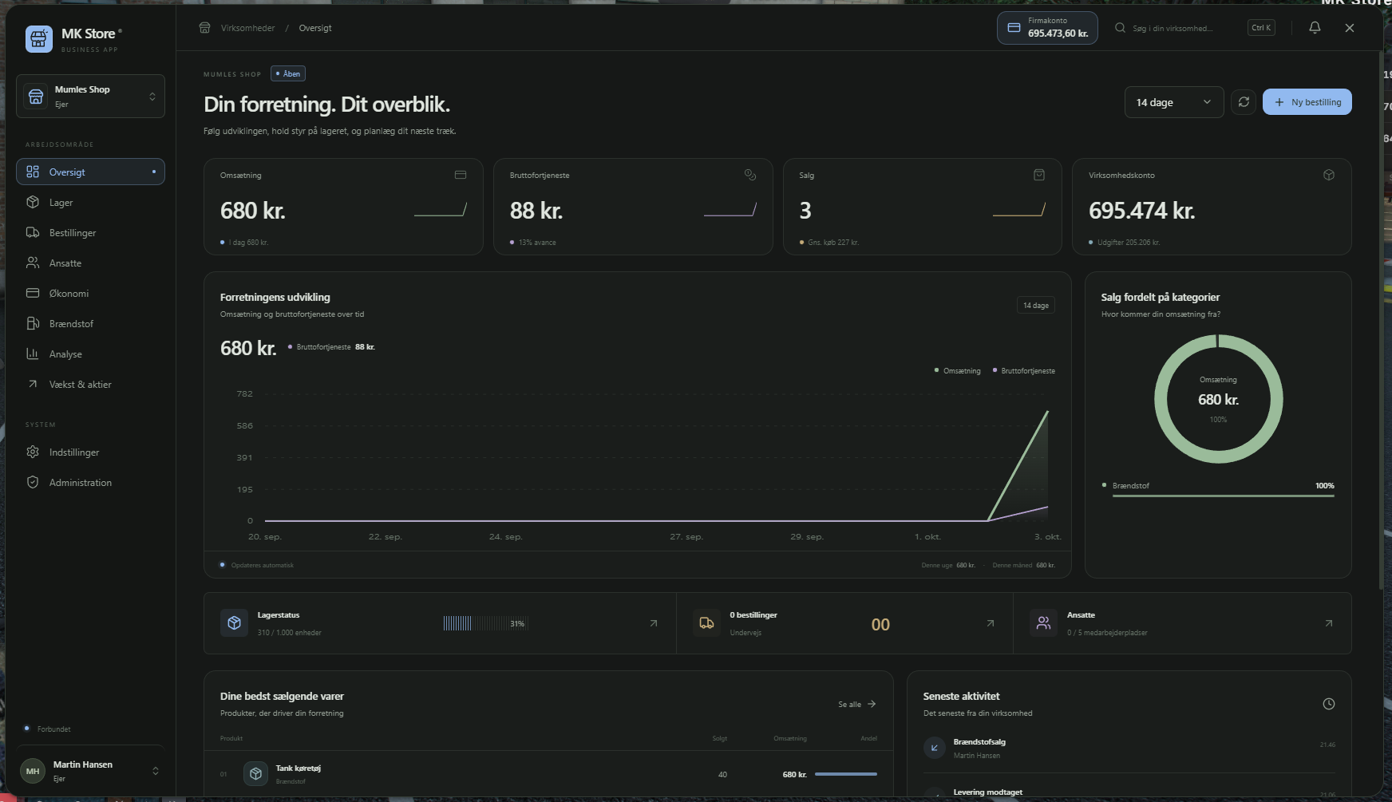Click the people icon in Ansatte card
This screenshot has height=802, width=1392.
1043,623
